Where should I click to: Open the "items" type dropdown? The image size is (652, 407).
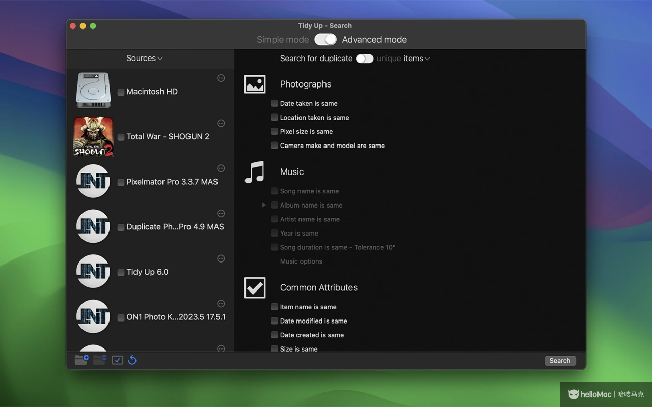click(x=417, y=59)
